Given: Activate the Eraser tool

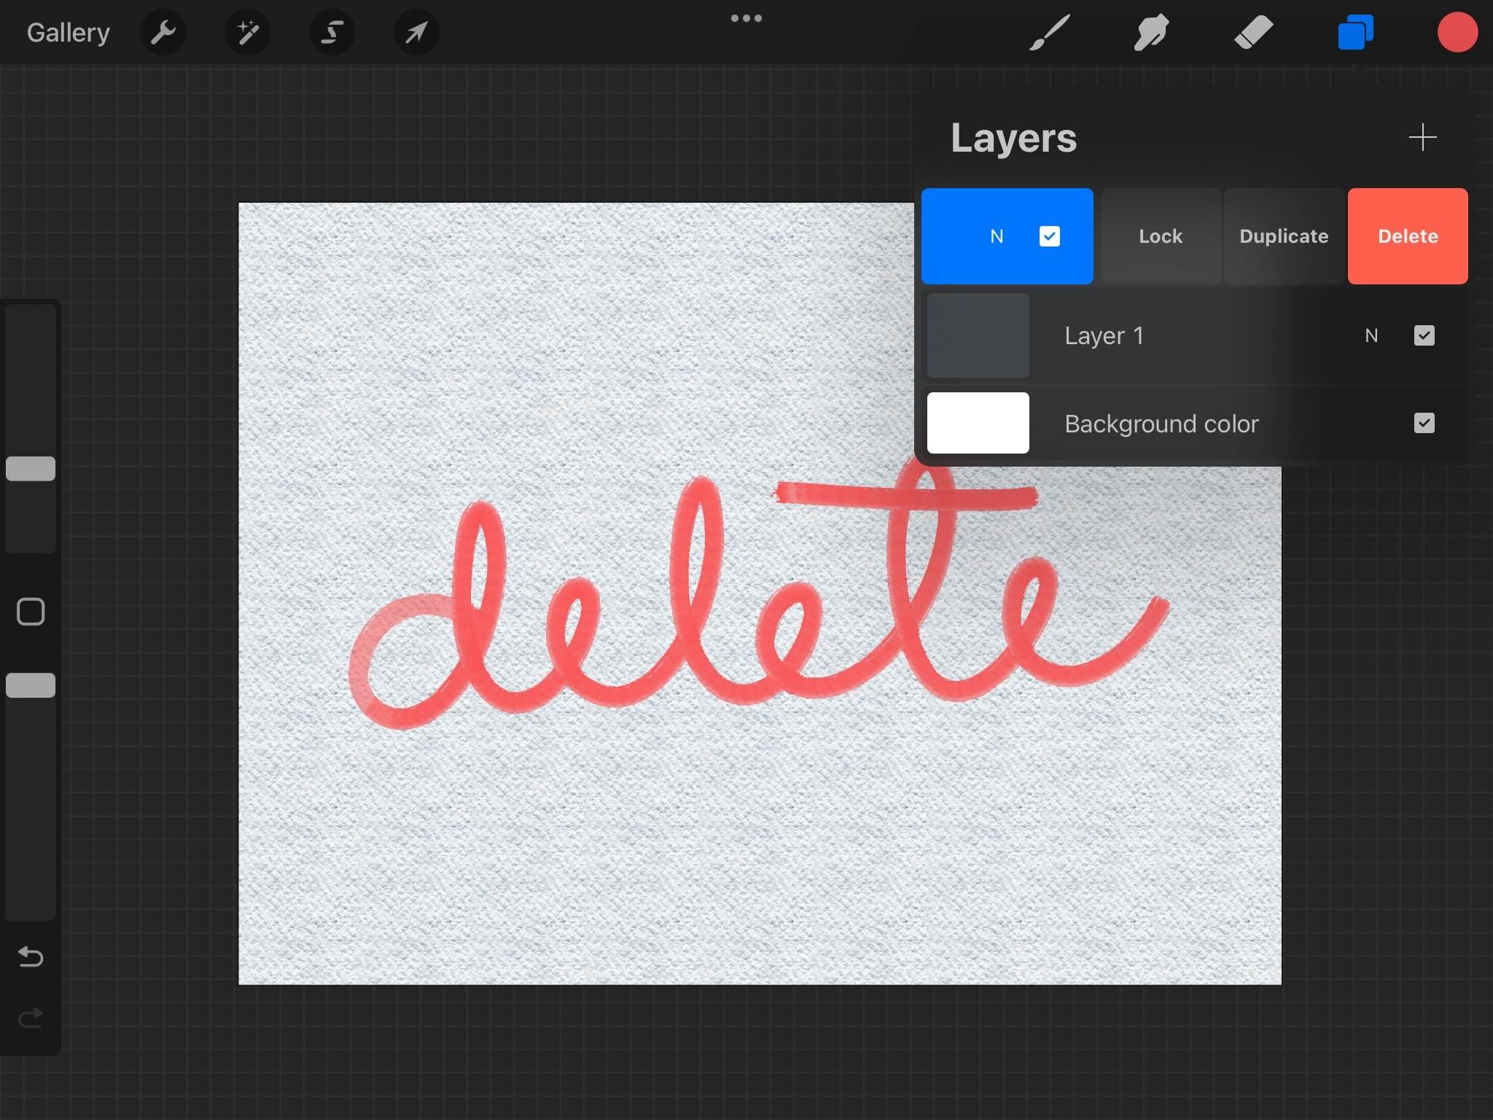Looking at the screenshot, I should (x=1253, y=32).
